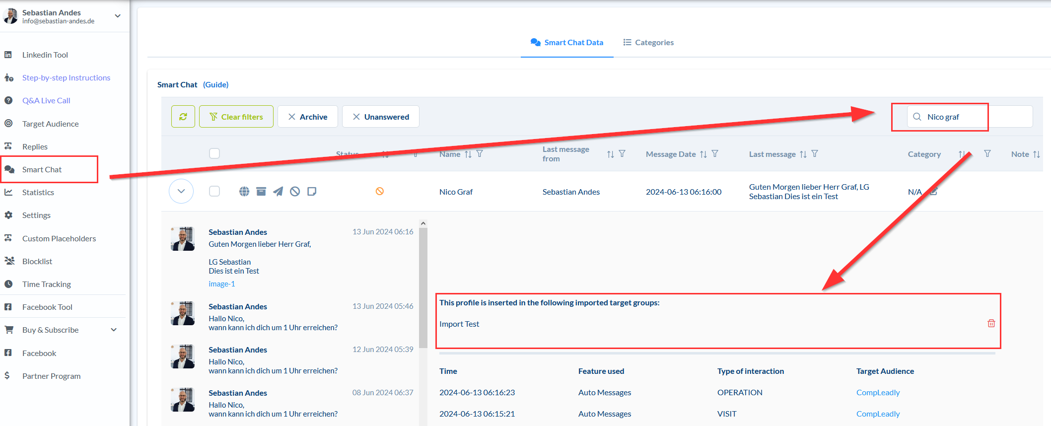
Task: Expand the Sebastian Andes account dropdown
Action: [x=118, y=16]
